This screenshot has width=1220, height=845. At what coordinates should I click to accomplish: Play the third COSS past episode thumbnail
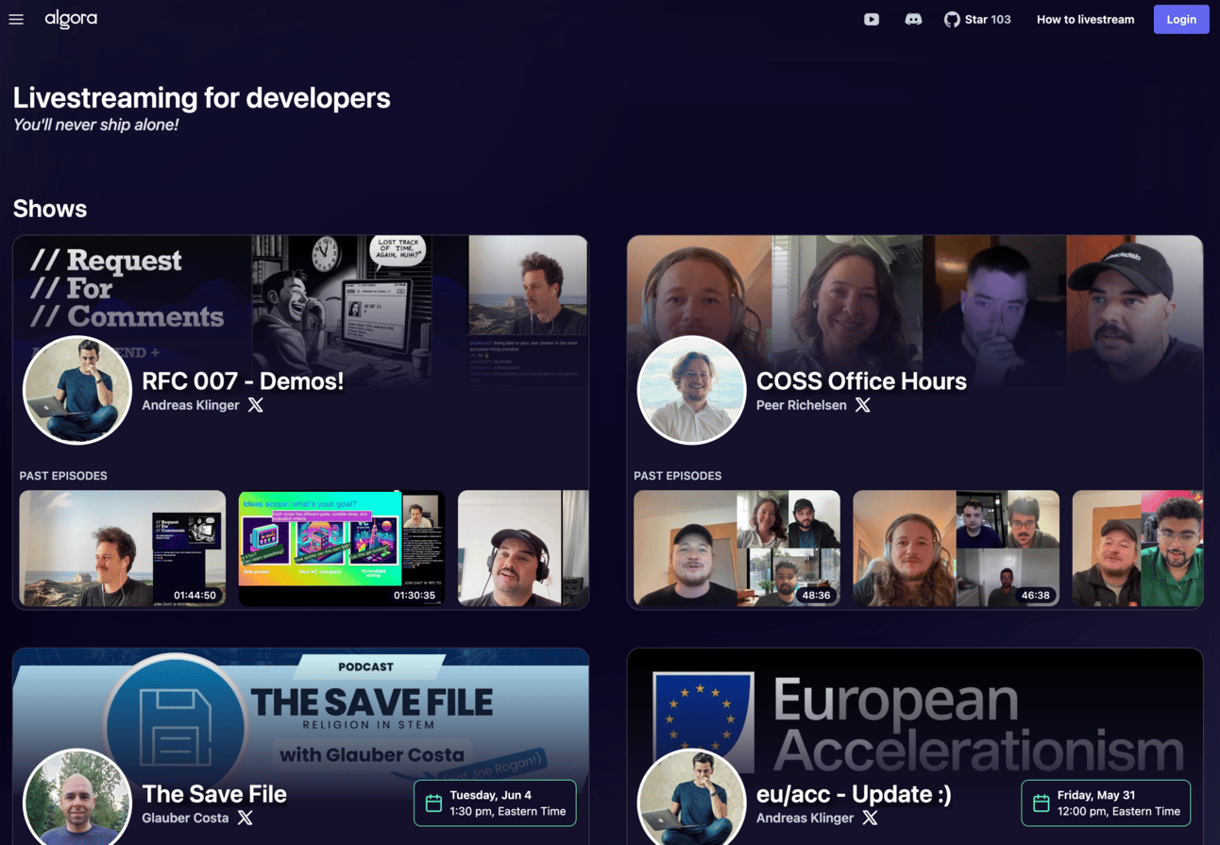[x=1138, y=548]
